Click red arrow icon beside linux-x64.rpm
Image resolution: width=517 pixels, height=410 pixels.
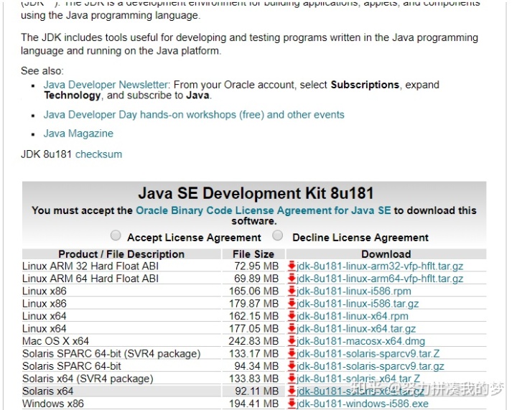[292, 316]
